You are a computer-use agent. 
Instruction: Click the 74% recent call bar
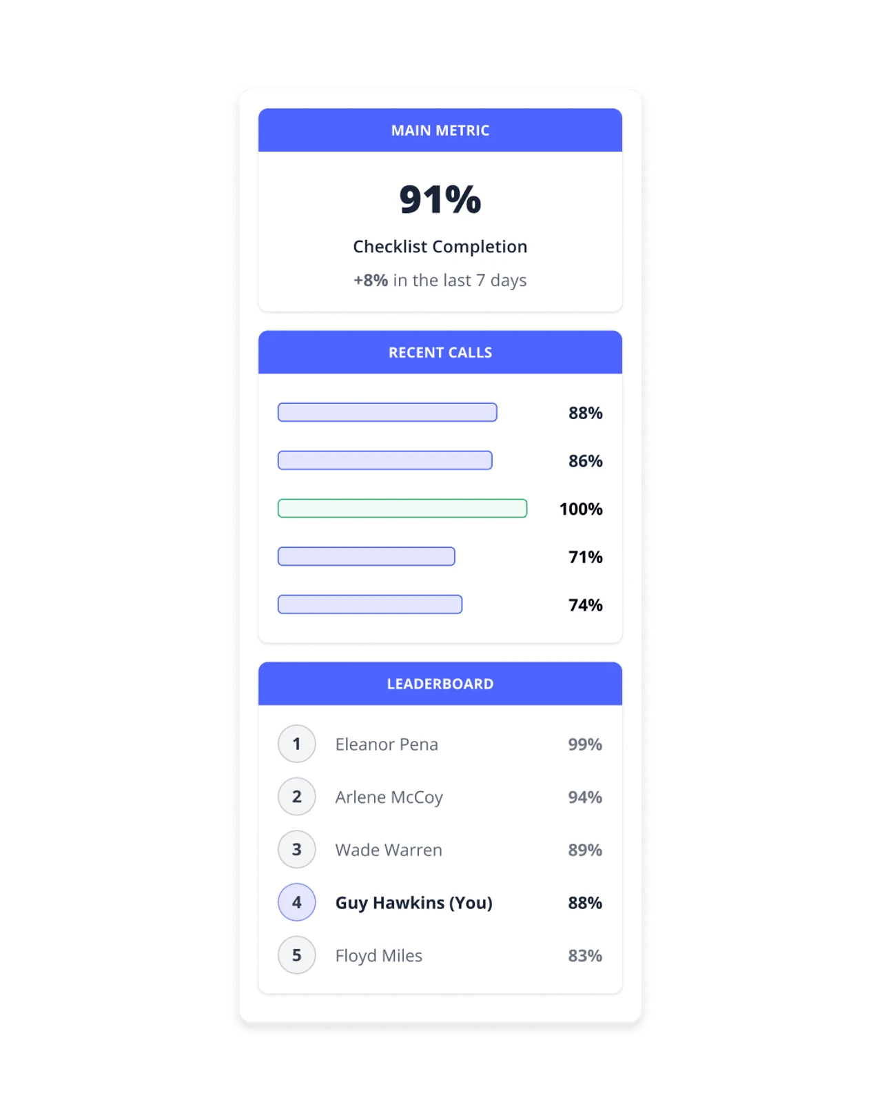coord(370,604)
